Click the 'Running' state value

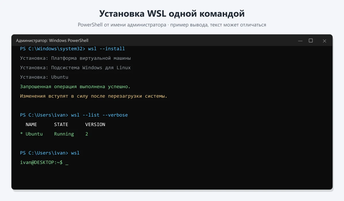pos(64,134)
